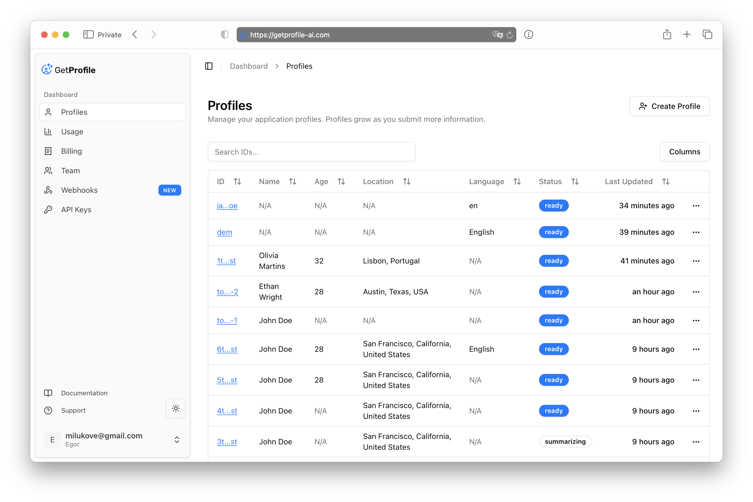This screenshot has height=502, width=753.
Task: Click the GetProfile logo icon
Action: pos(47,69)
